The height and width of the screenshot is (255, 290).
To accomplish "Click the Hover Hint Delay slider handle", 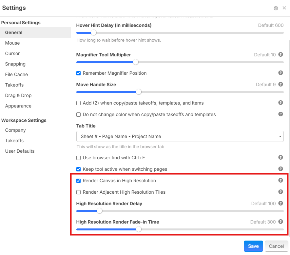I will pyautogui.click(x=94, y=33).
